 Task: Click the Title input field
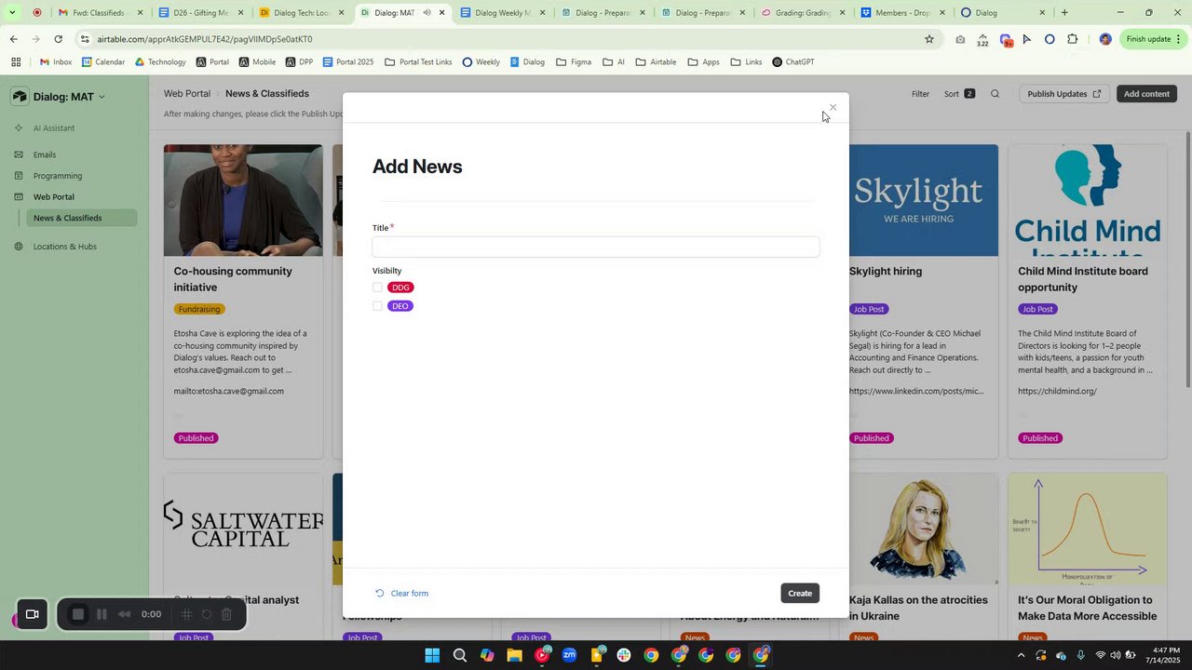[x=596, y=247]
